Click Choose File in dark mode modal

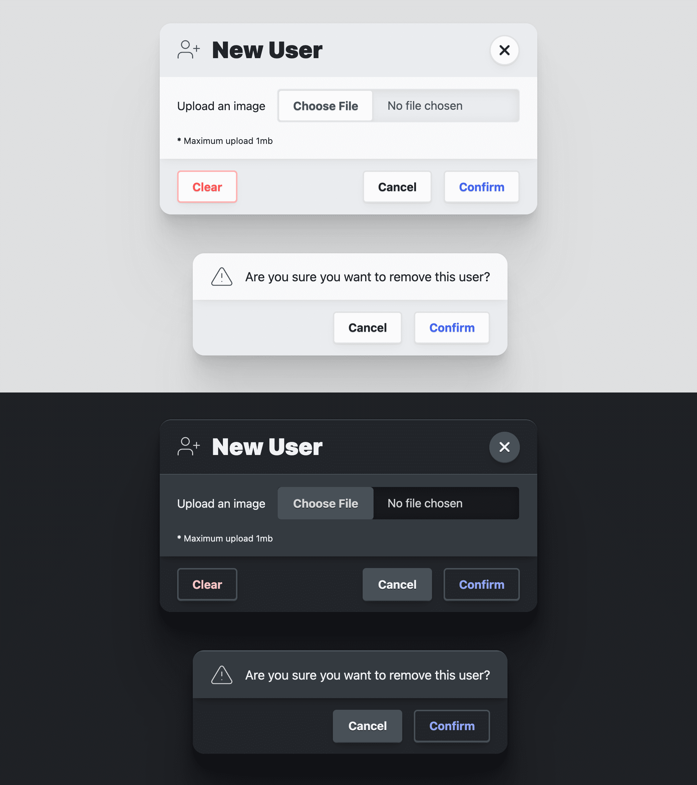326,503
